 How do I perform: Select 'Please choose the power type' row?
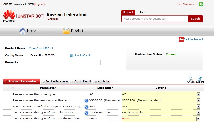coord(34,94)
